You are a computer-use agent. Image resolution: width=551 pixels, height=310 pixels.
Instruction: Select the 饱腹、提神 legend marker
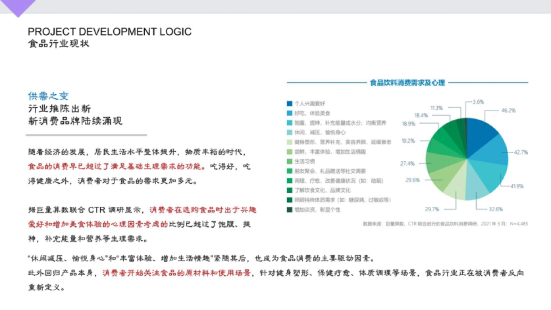coord(289,123)
